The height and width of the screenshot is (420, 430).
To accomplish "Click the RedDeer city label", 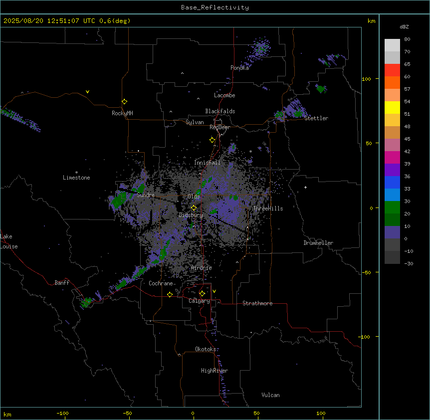I will (219, 127).
